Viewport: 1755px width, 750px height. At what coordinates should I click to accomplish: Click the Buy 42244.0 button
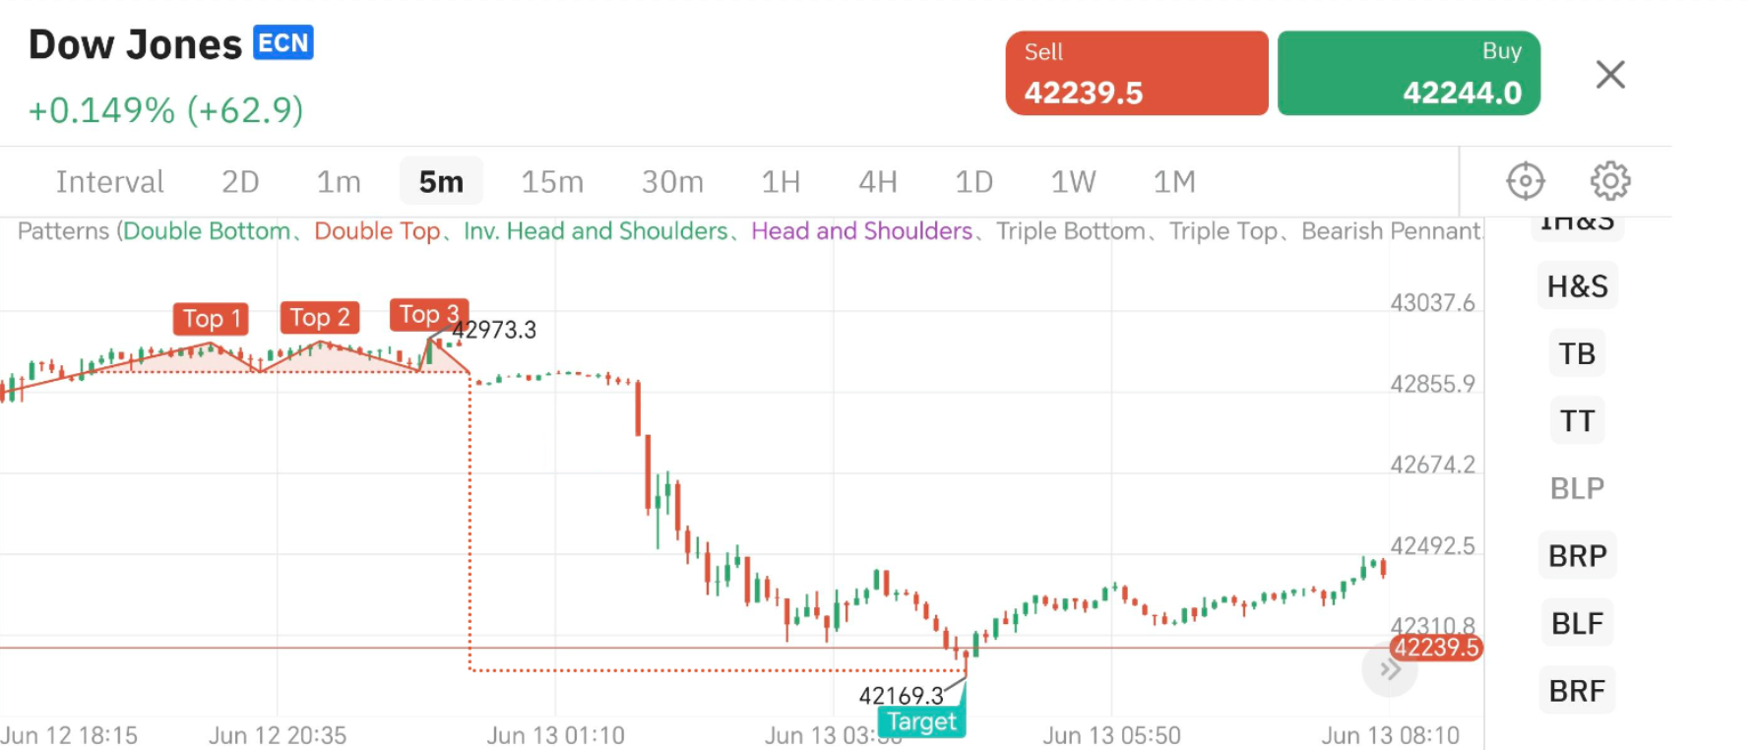click(x=1408, y=72)
